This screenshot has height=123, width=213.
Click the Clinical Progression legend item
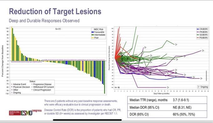pos(41,90)
